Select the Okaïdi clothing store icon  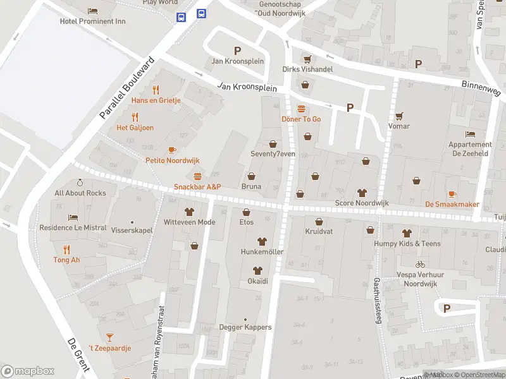point(257,270)
